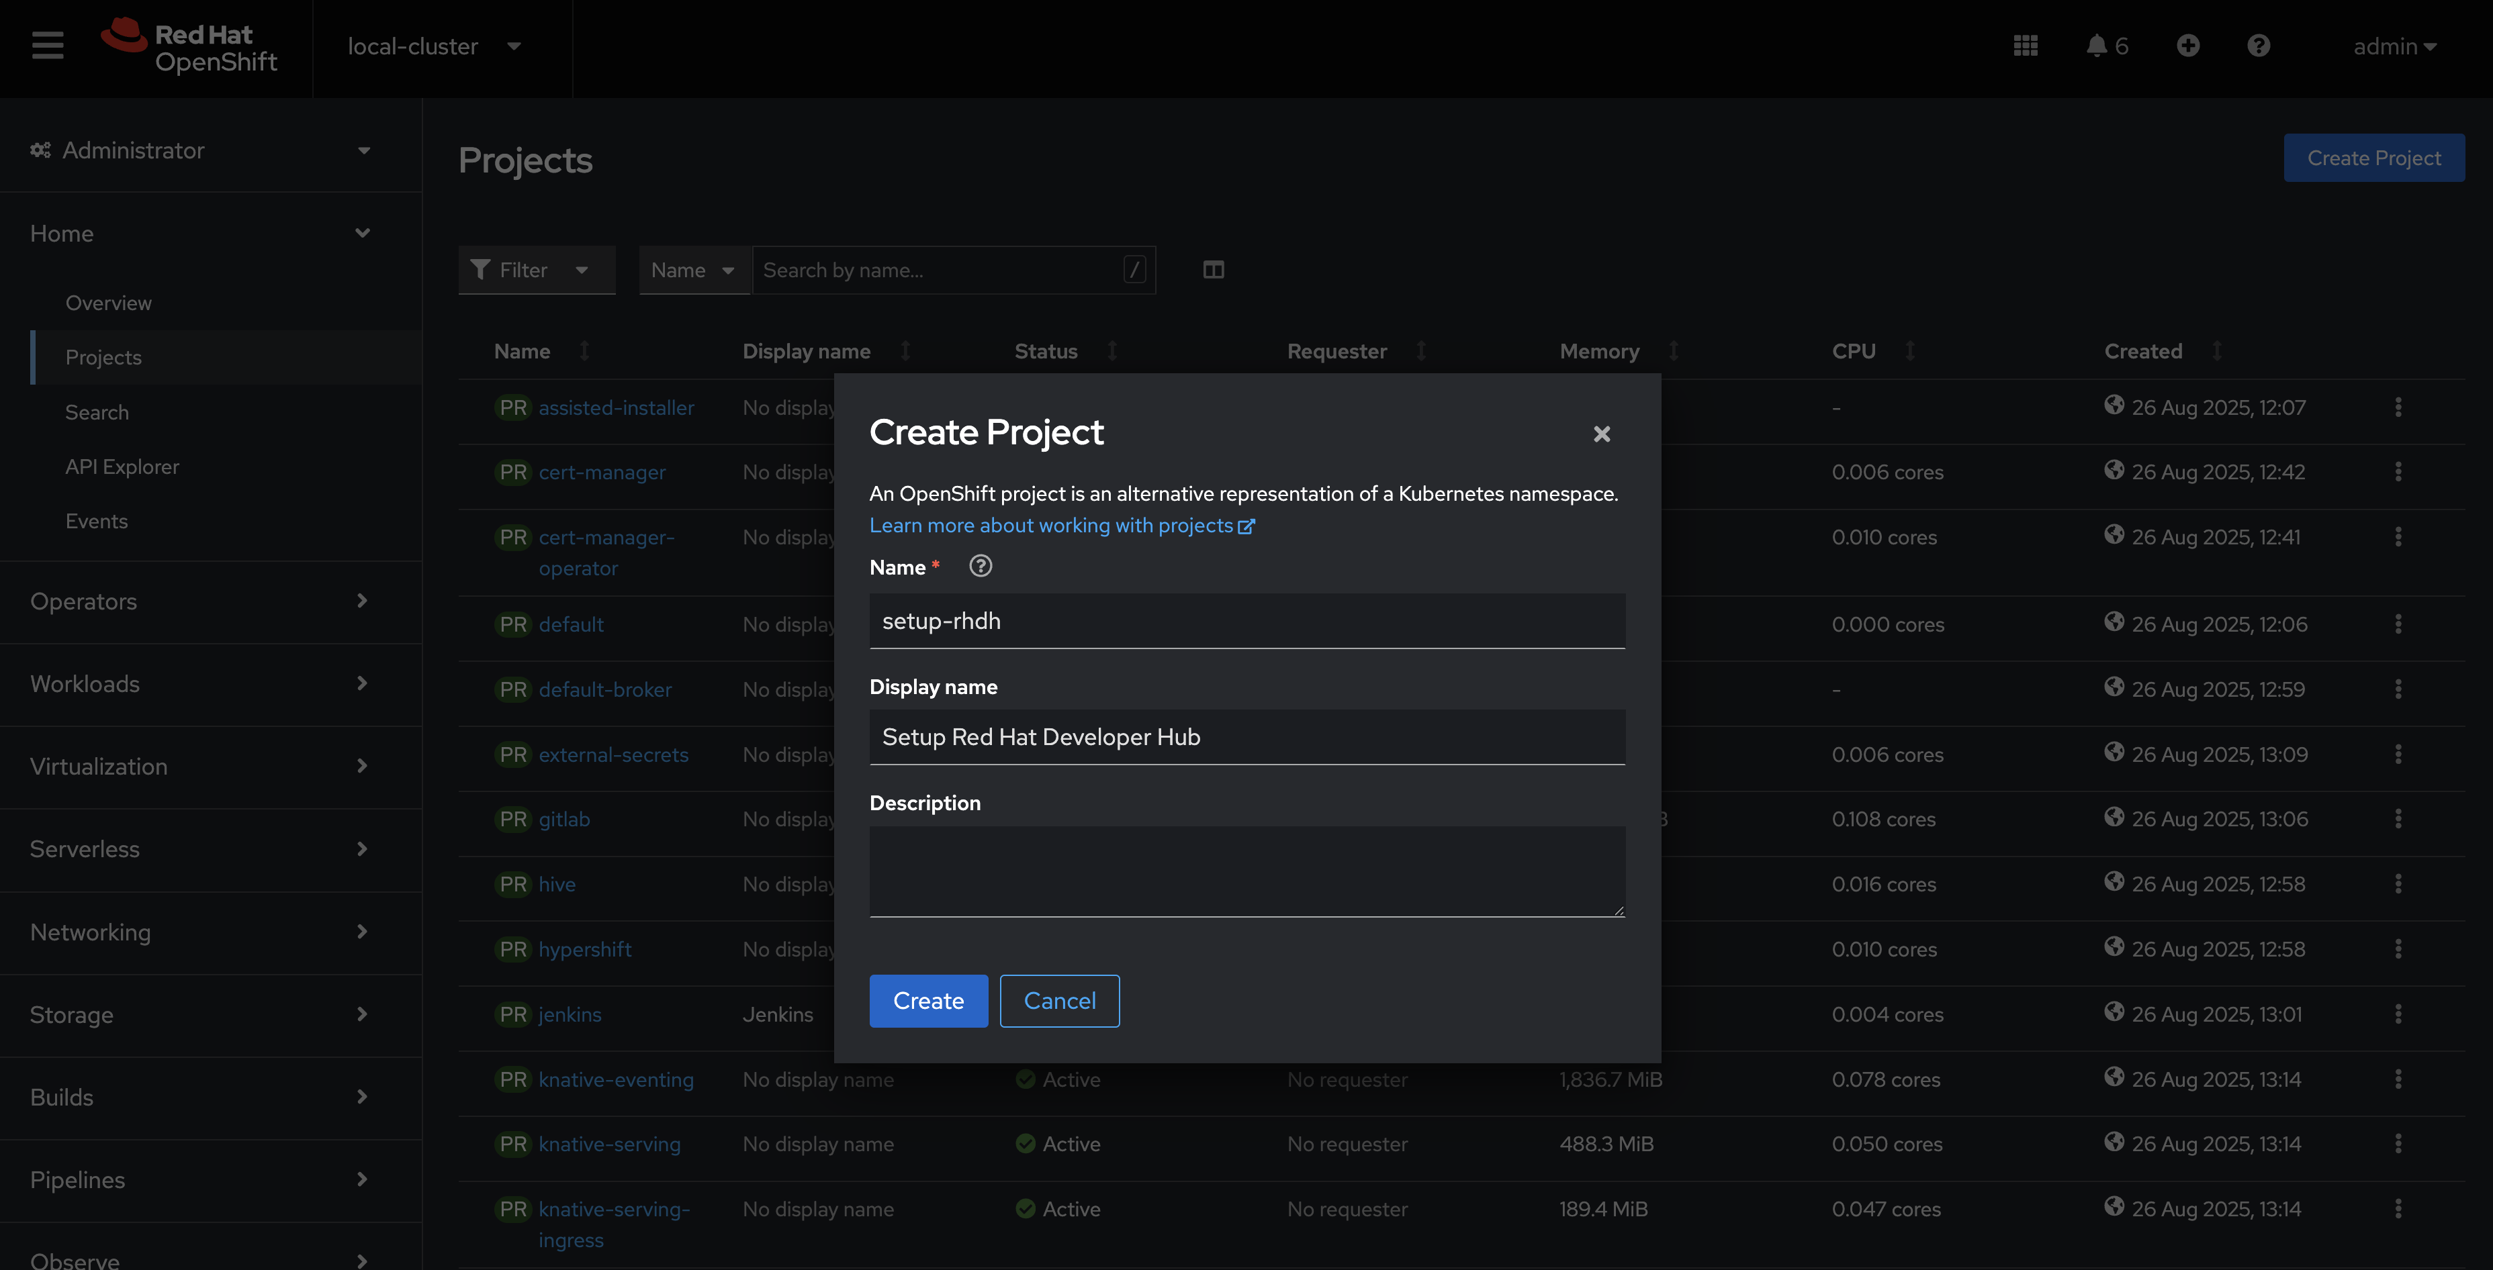Click the Display name input field
This screenshot has width=2493, height=1270.
1246,737
